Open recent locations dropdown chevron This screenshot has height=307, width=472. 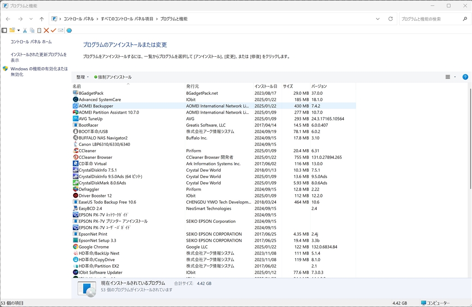click(x=31, y=19)
